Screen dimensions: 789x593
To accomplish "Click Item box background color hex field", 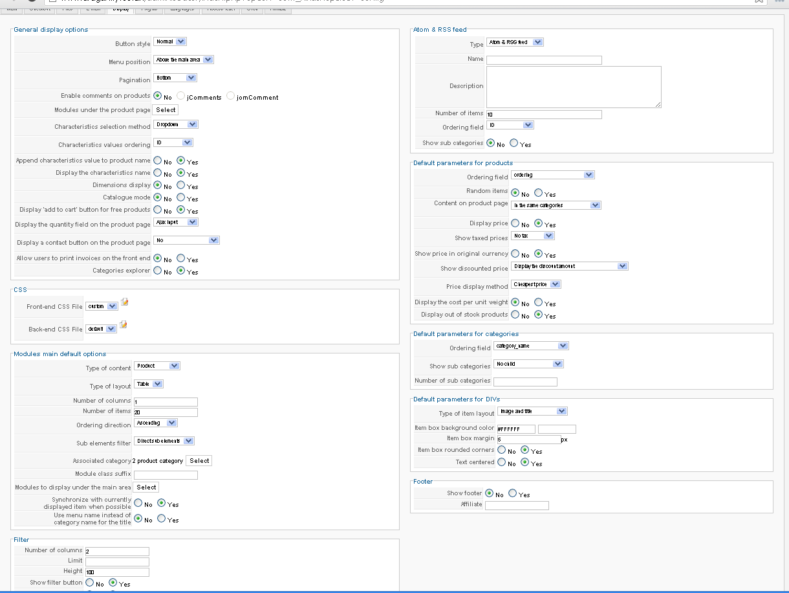I will click(516, 429).
